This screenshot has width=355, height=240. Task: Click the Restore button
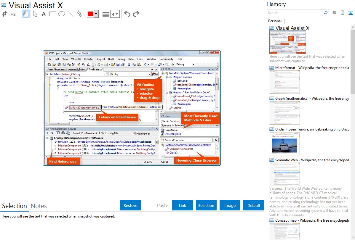(130, 205)
